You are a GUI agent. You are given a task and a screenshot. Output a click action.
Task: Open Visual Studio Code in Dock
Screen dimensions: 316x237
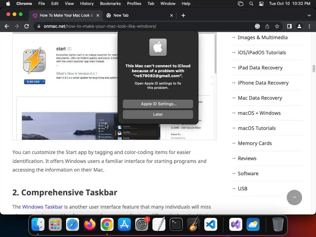tap(211, 224)
